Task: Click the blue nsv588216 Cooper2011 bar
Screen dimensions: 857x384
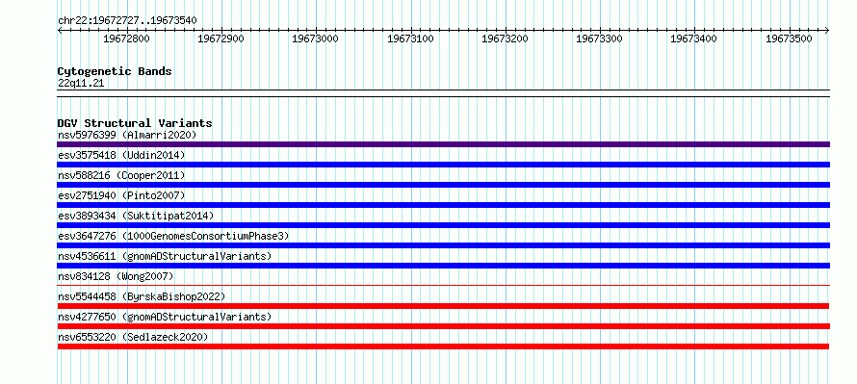Action: tap(443, 185)
